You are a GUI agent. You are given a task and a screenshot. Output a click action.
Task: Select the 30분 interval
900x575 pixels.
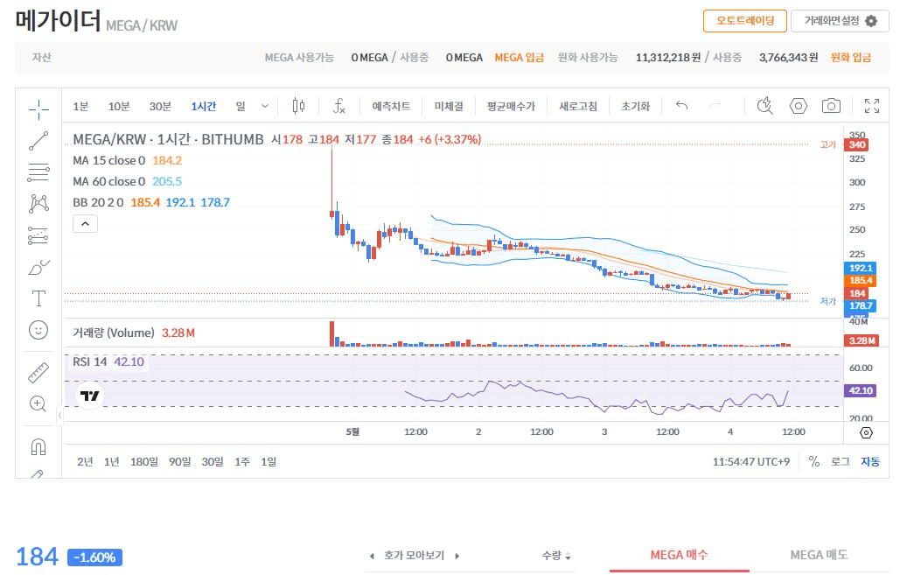point(160,106)
